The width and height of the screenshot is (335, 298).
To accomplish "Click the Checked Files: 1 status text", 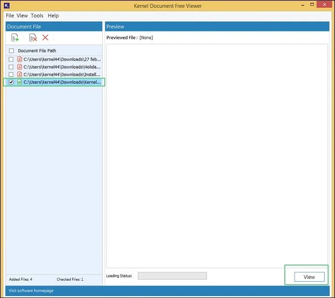I will pyautogui.click(x=70, y=279).
